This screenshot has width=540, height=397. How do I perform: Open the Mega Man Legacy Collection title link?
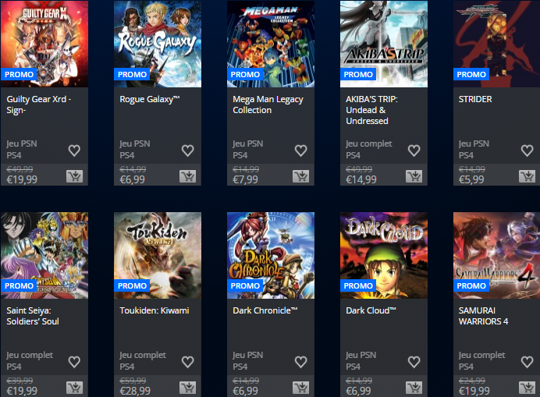pos(268,105)
